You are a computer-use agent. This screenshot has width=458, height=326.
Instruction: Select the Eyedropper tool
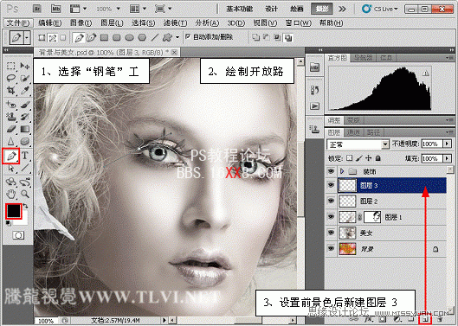(x=25, y=90)
